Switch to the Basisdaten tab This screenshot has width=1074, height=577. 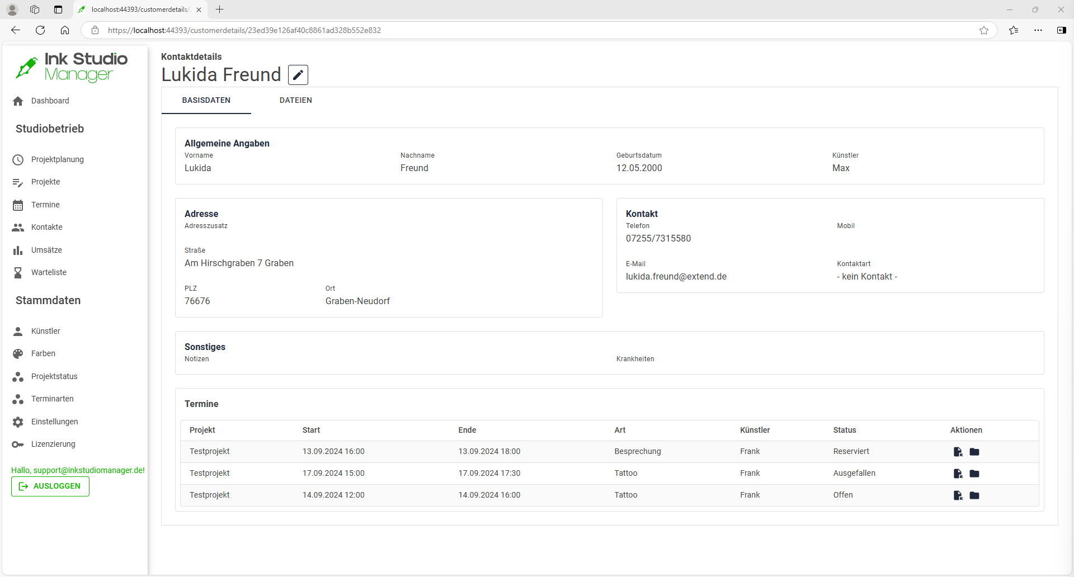coord(206,101)
